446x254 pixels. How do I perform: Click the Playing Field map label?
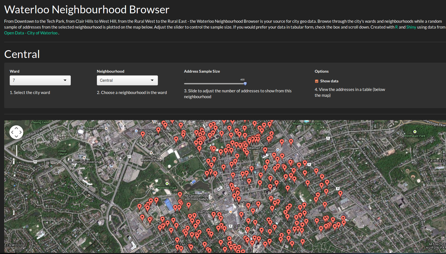40,122
